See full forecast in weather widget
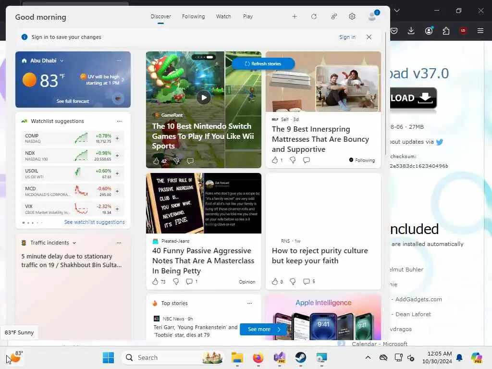 pos(73,101)
